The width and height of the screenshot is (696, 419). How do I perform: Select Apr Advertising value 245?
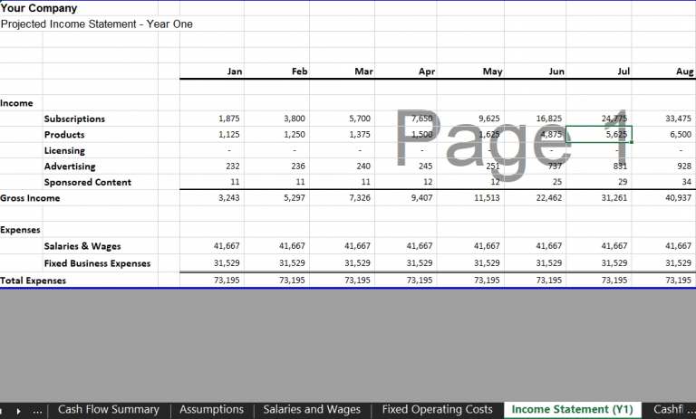tap(425, 167)
